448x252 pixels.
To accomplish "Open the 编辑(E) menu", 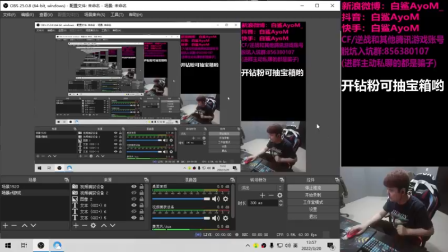I will pyautogui.click(x=27, y=15).
